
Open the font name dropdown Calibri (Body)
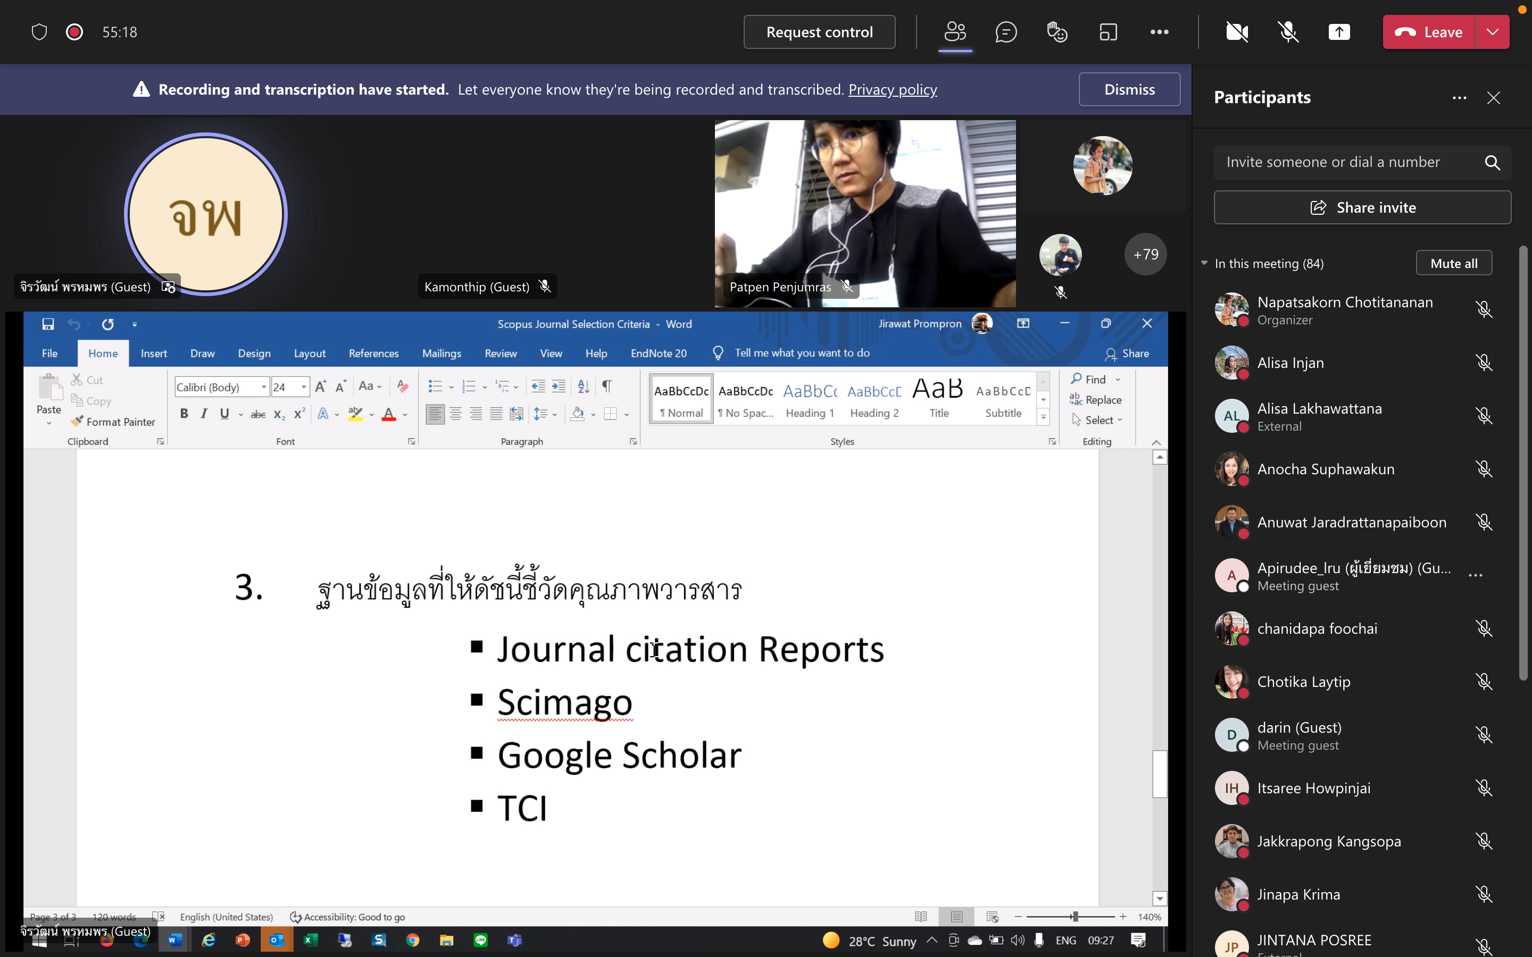click(x=264, y=387)
